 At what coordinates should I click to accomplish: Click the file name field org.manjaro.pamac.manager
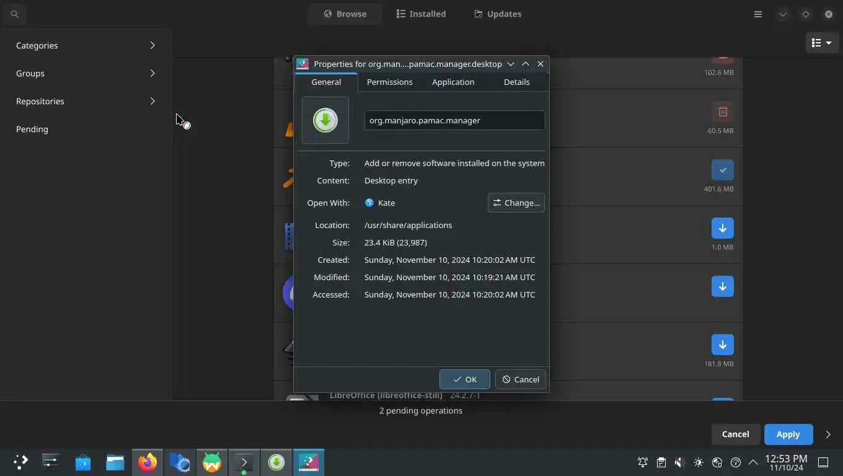point(454,120)
